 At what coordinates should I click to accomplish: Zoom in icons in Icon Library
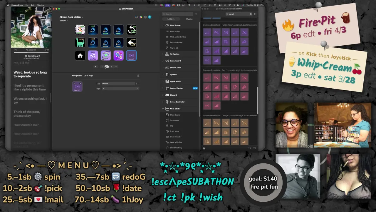click(255, 148)
